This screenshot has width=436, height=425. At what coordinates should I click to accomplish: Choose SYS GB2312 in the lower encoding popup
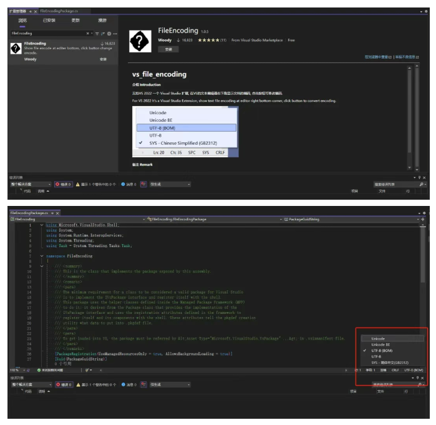coord(392,363)
